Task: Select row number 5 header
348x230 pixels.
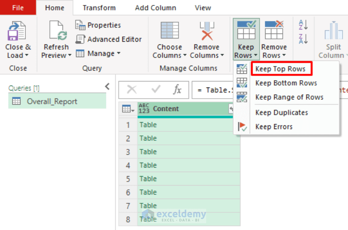Action: point(128,179)
